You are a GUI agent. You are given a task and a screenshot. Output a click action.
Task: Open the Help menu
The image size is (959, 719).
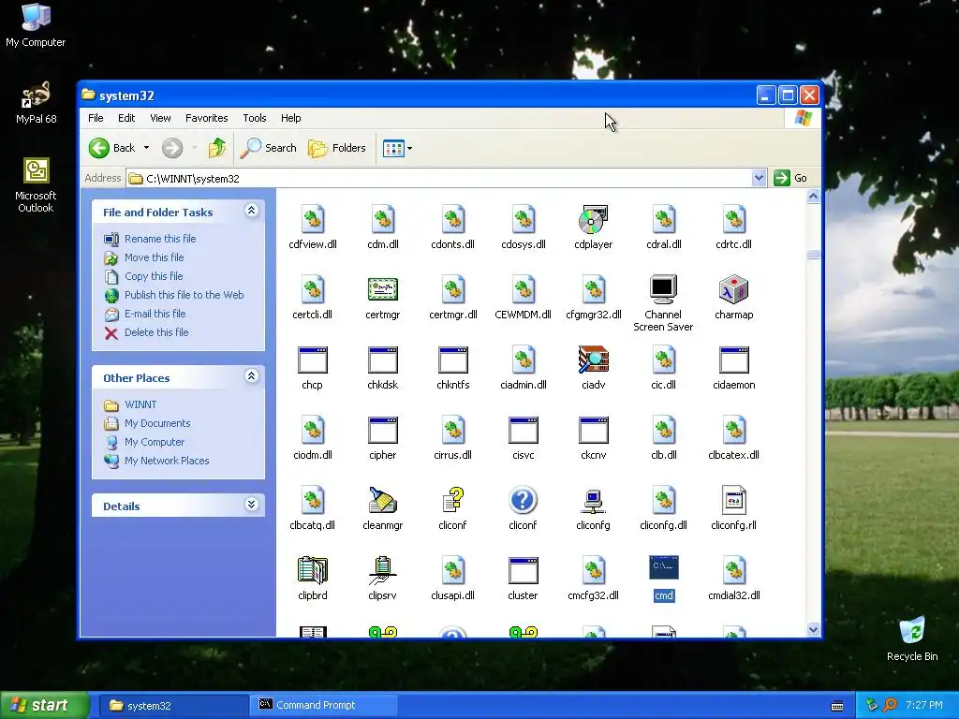[x=291, y=118]
